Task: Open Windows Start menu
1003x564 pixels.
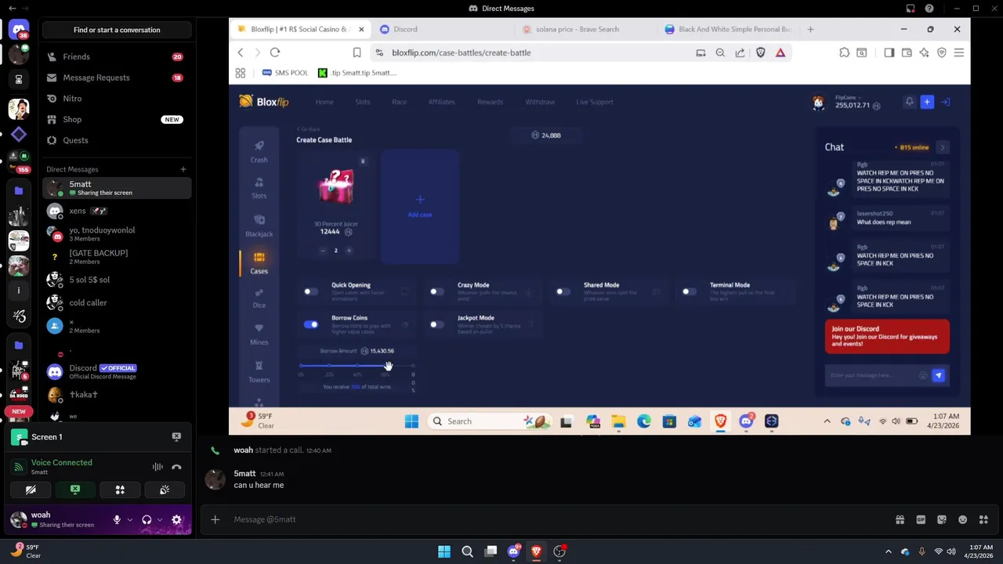Action: click(x=444, y=551)
